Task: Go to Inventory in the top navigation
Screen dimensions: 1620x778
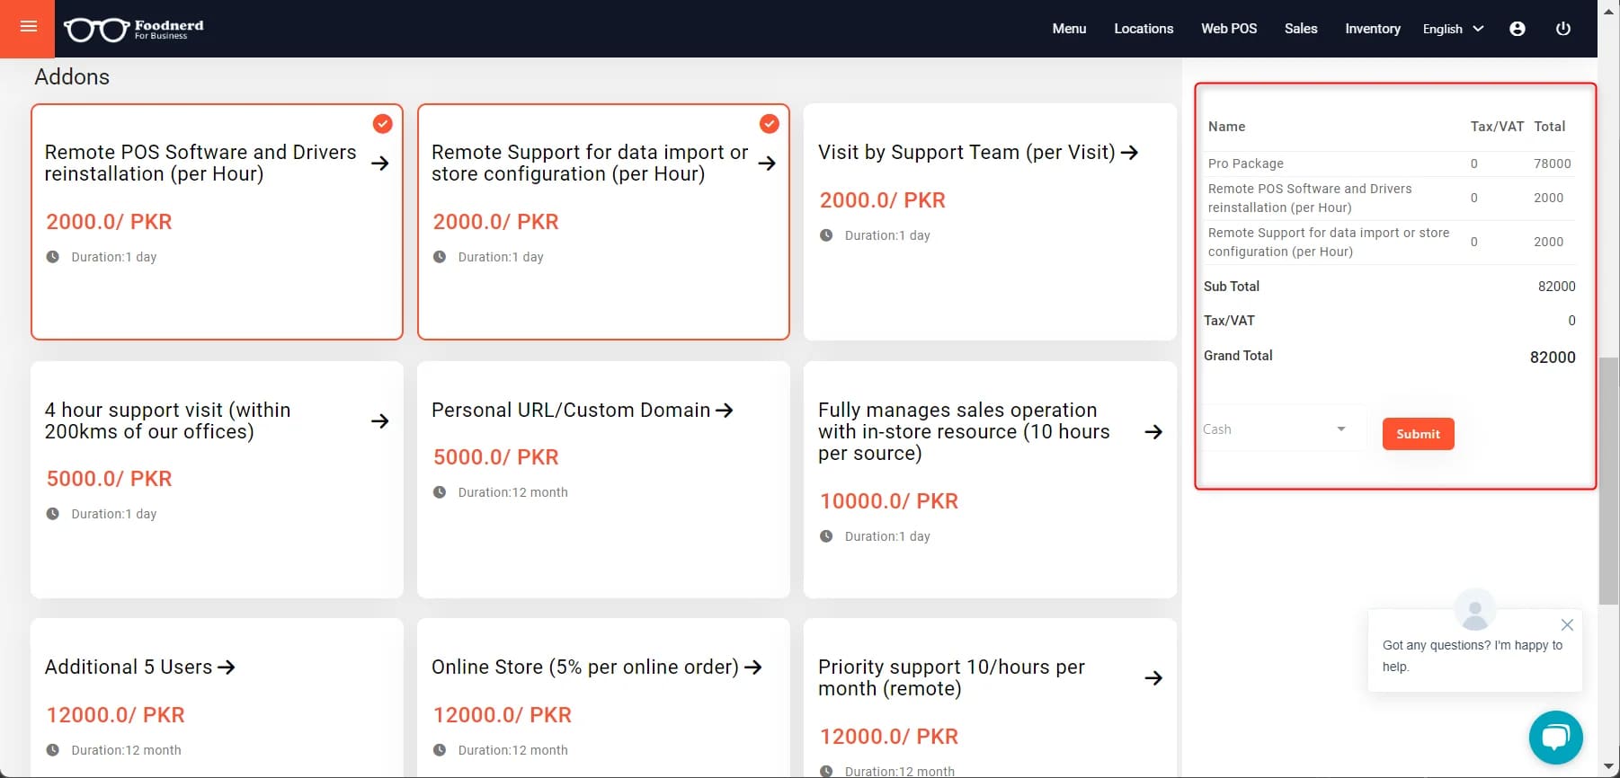Action: pos(1373,29)
